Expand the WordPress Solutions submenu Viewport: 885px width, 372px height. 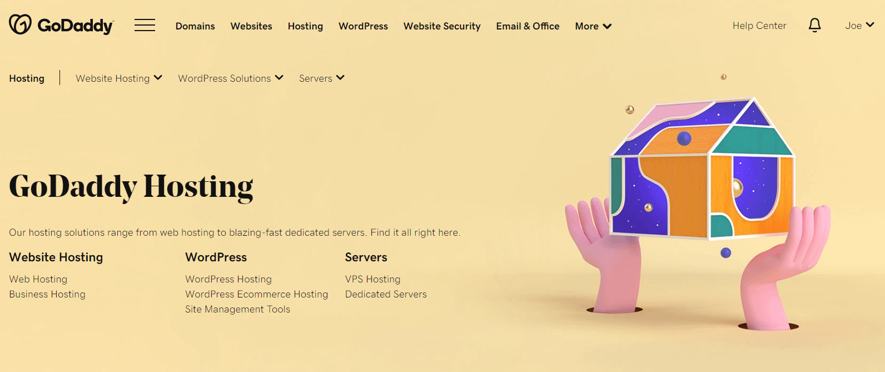[231, 78]
